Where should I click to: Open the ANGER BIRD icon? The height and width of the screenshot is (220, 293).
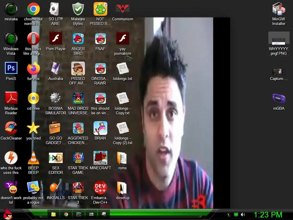tap(78, 39)
